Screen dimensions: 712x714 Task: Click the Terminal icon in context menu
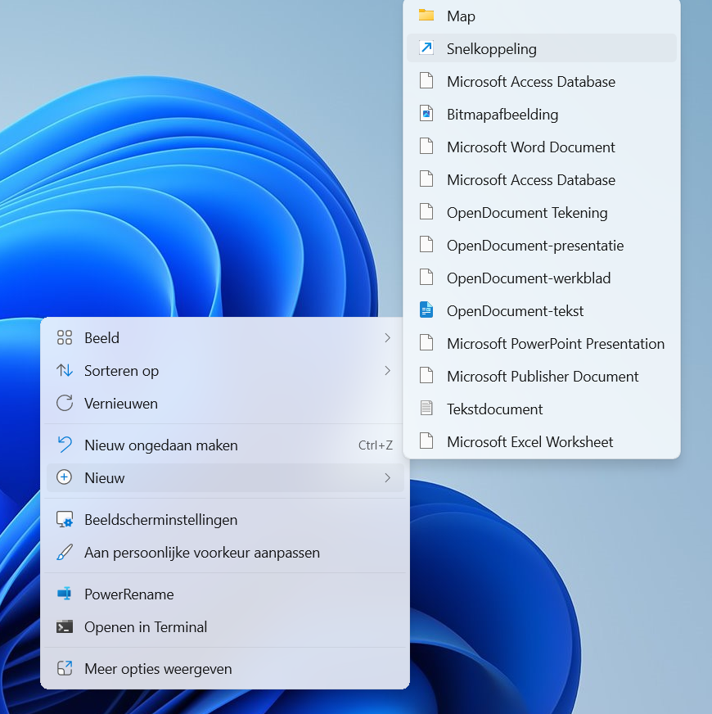click(65, 627)
